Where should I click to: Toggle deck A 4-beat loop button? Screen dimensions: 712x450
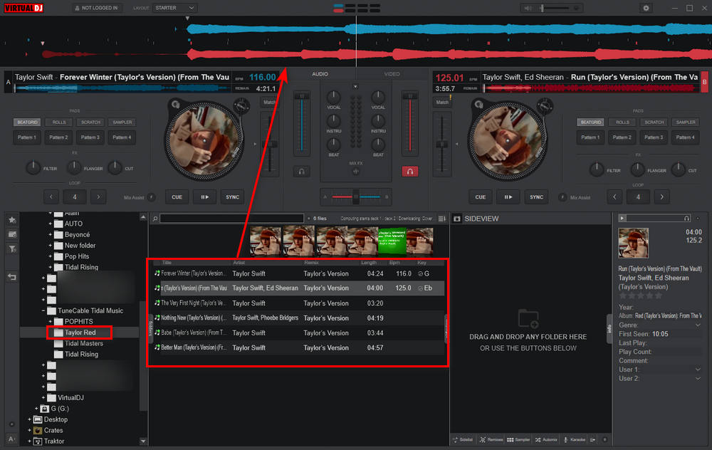click(75, 197)
